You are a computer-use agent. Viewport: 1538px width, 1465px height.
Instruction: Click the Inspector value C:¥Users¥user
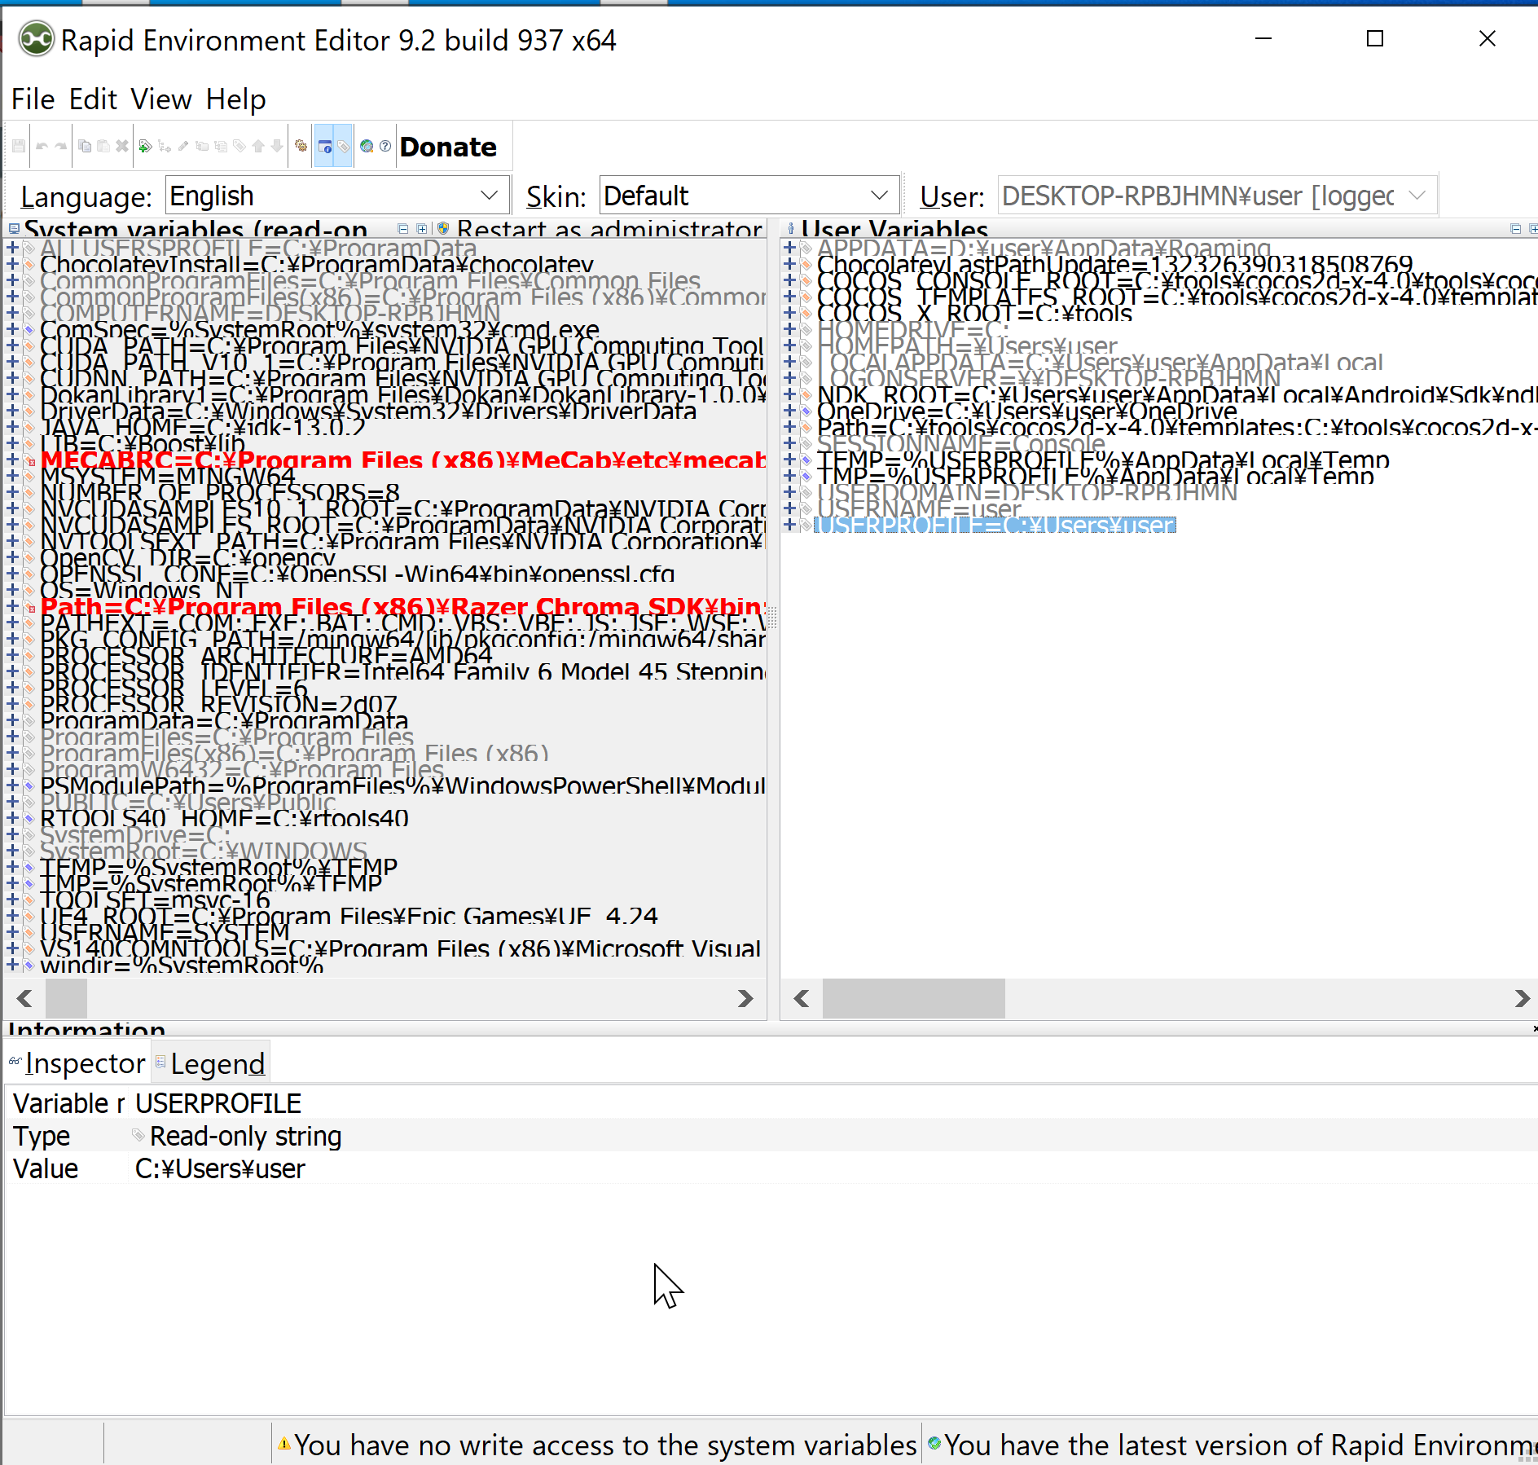point(220,1168)
